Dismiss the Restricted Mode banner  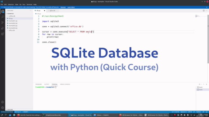pyautogui.click(x=207, y=7)
